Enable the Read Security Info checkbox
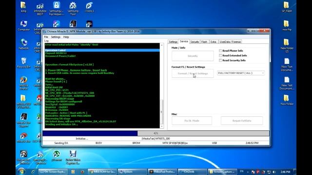This screenshot has height=175, width=312. [220, 60]
